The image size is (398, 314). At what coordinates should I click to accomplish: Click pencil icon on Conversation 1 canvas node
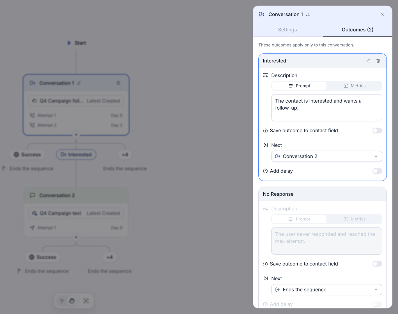pyautogui.click(x=79, y=83)
